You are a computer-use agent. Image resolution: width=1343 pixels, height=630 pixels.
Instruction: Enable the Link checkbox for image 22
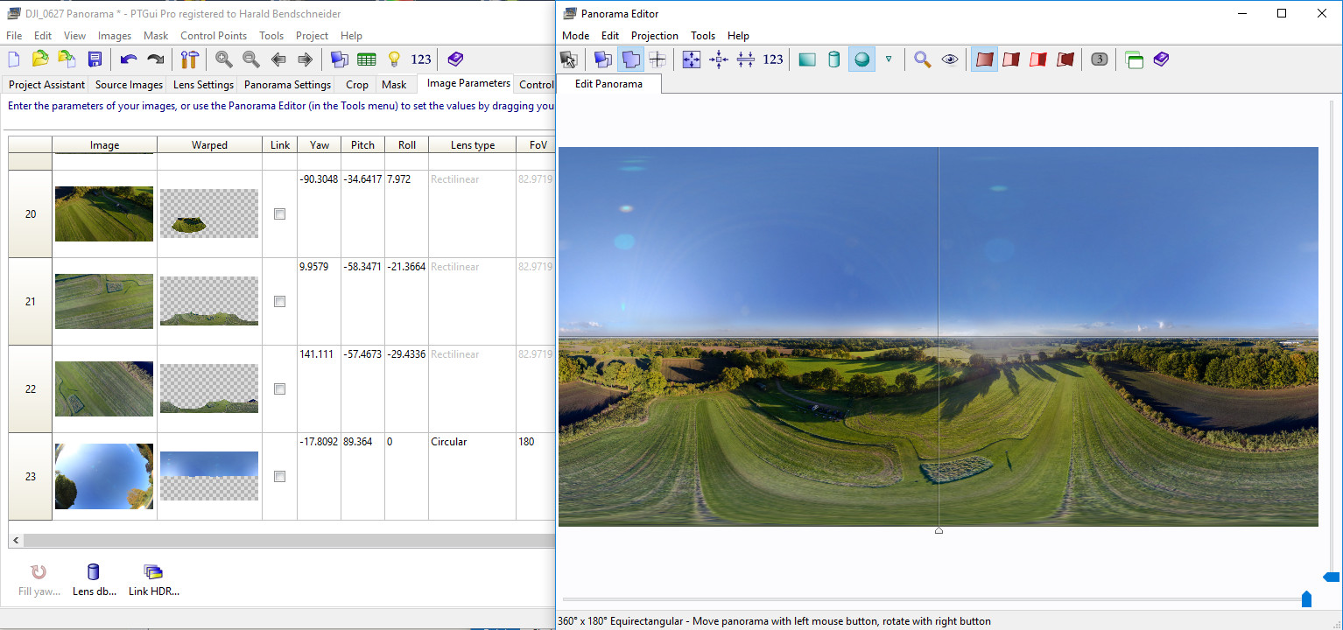[x=279, y=389]
